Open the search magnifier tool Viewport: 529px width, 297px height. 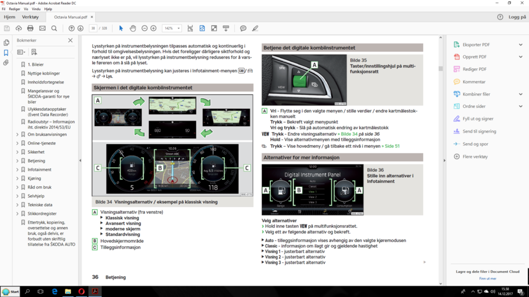[54, 29]
